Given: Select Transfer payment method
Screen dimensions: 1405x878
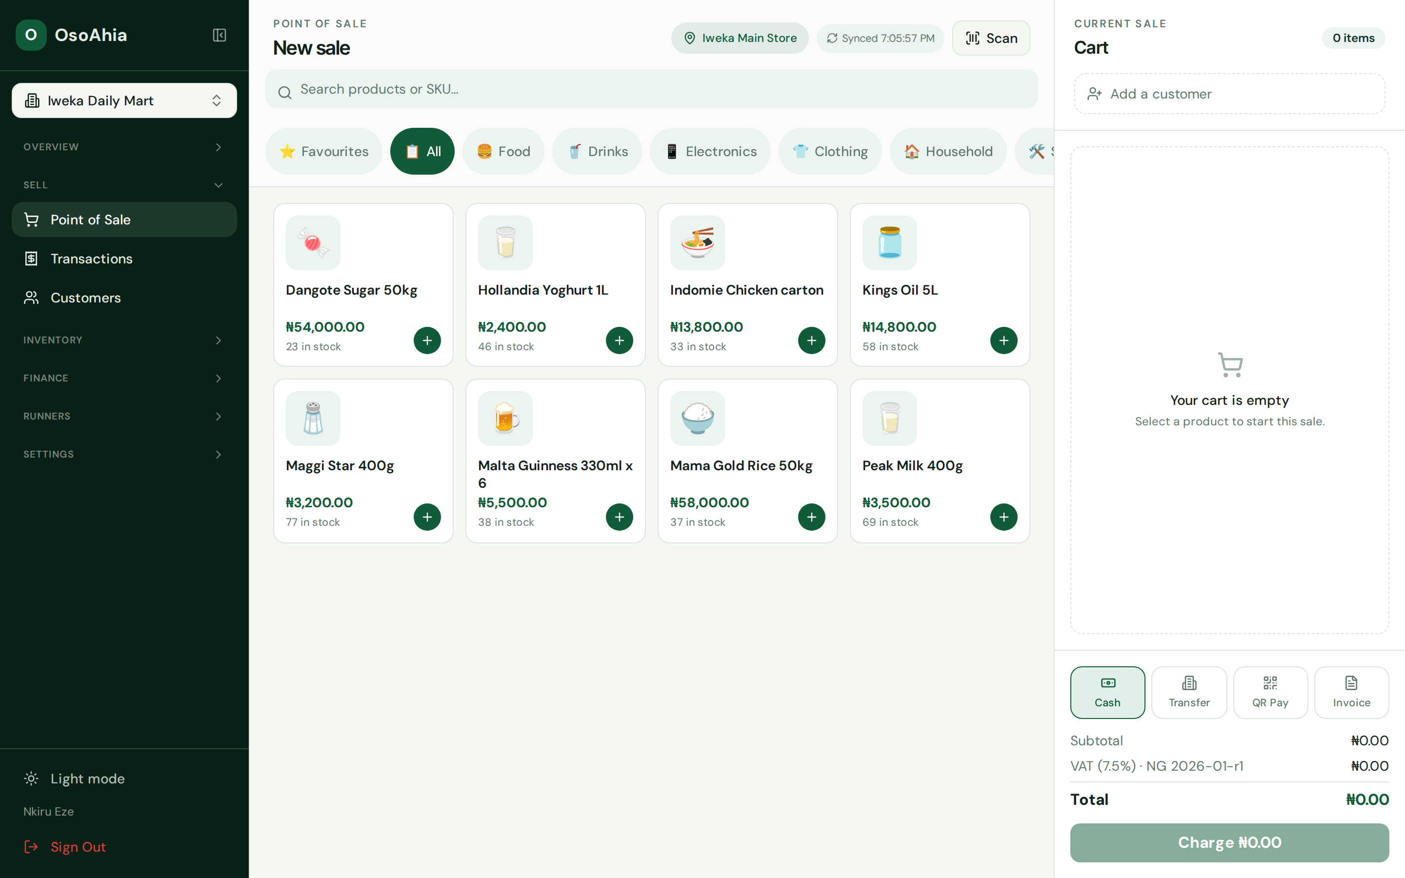Looking at the screenshot, I should pos(1189,692).
